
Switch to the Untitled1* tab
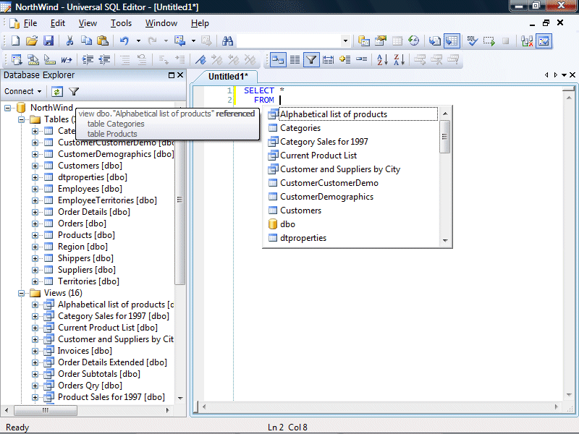(x=228, y=77)
